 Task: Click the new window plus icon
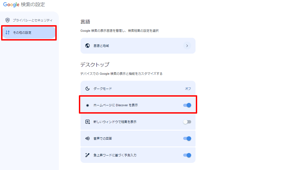point(88,122)
